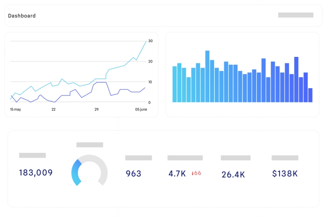Click the 963 metric value

point(133,174)
